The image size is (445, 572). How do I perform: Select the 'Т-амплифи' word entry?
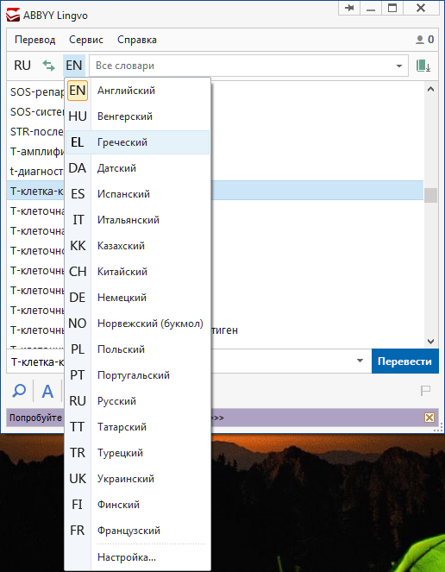tap(37, 151)
